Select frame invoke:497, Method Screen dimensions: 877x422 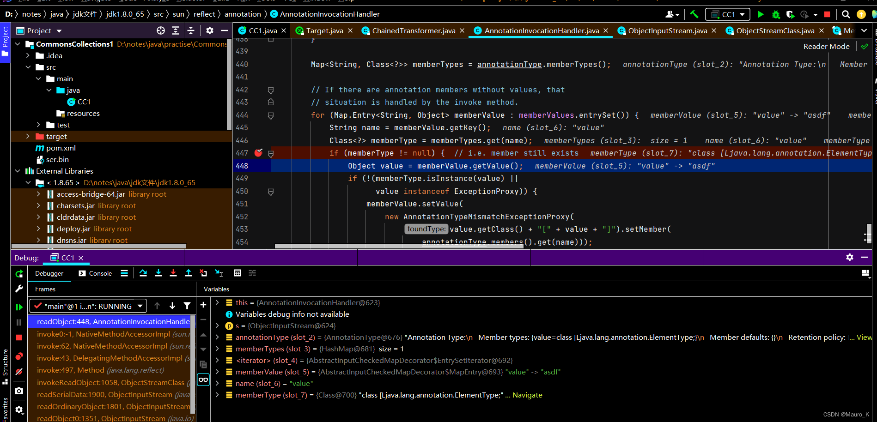point(100,370)
